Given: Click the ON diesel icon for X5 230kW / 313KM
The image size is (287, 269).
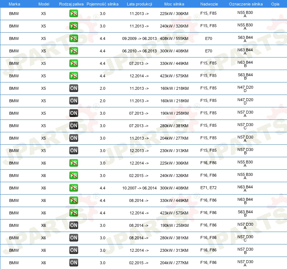Looking at the screenshot, I should (73, 150).
